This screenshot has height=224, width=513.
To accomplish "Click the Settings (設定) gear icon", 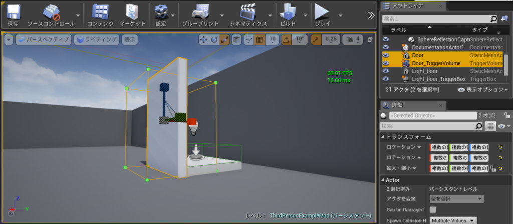I will (x=161, y=12).
